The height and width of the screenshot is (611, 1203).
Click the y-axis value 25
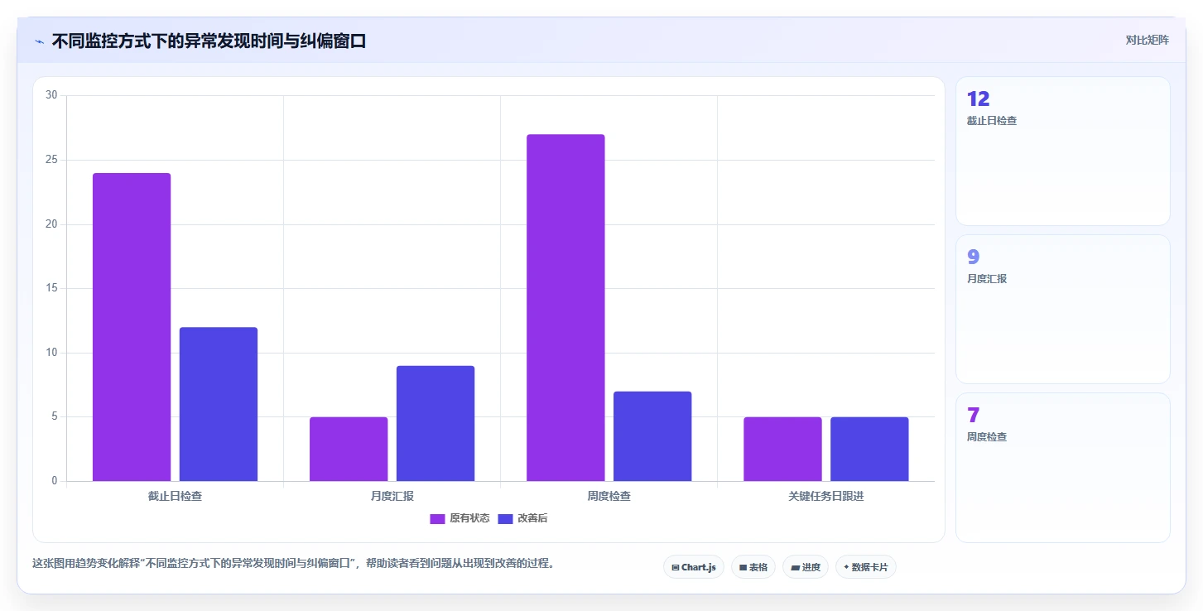point(51,160)
